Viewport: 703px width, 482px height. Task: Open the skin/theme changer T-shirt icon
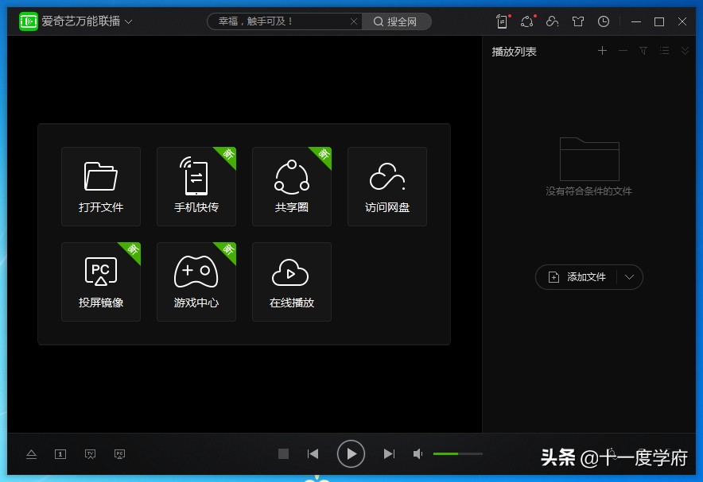pyautogui.click(x=578, y=21)
